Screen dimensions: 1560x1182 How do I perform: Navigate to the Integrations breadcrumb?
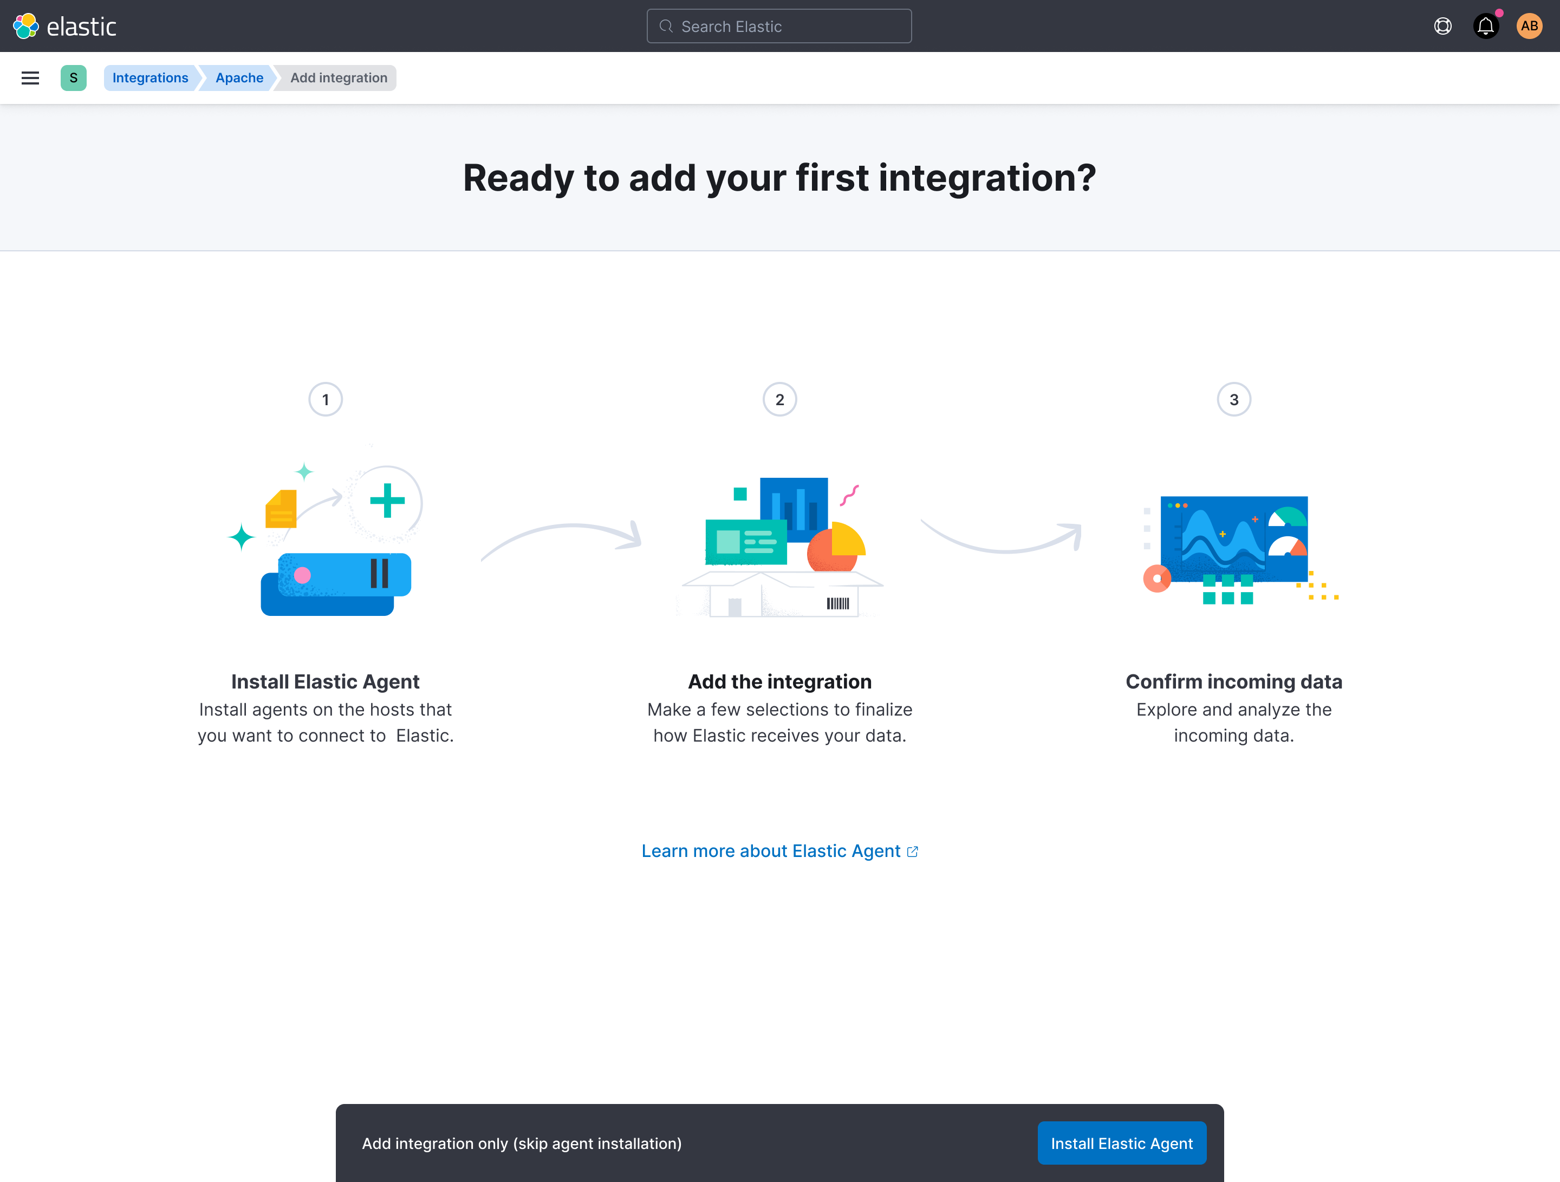(150, 77)
